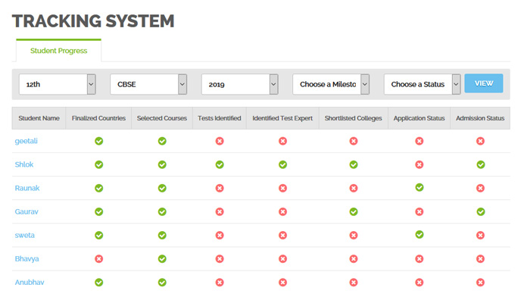Expand the 2019 year dropdown

click(x=239, y=84)
